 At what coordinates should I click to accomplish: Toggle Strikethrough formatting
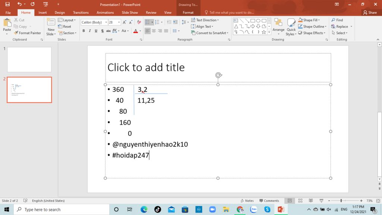pyautogui.click(x=109, y=31)
